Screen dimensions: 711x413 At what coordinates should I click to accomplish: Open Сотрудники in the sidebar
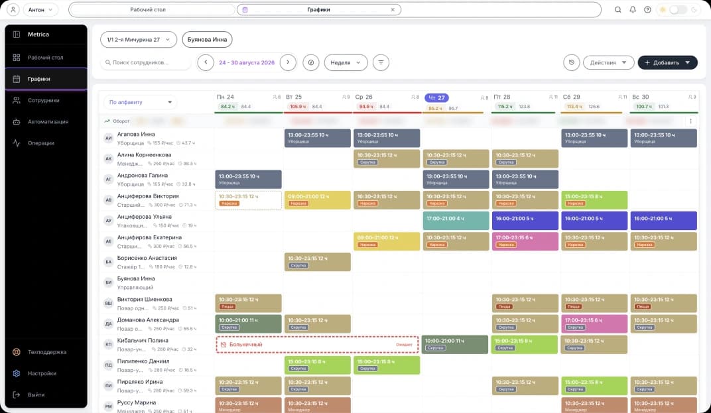pyautogui.click(x=46, y=100)
